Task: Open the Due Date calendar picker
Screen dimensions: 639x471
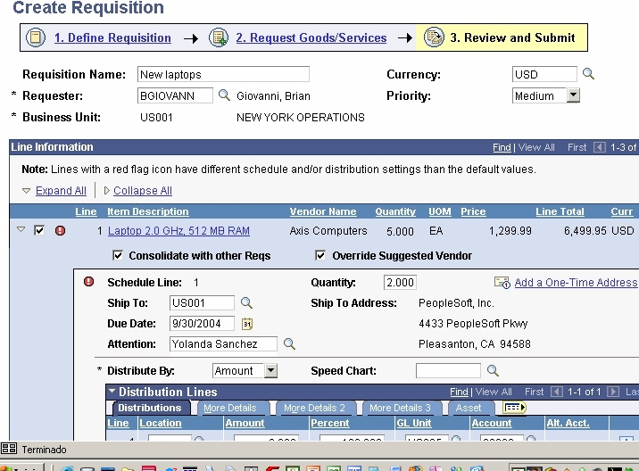Action: pyautogui.click(x=247, y=324)
